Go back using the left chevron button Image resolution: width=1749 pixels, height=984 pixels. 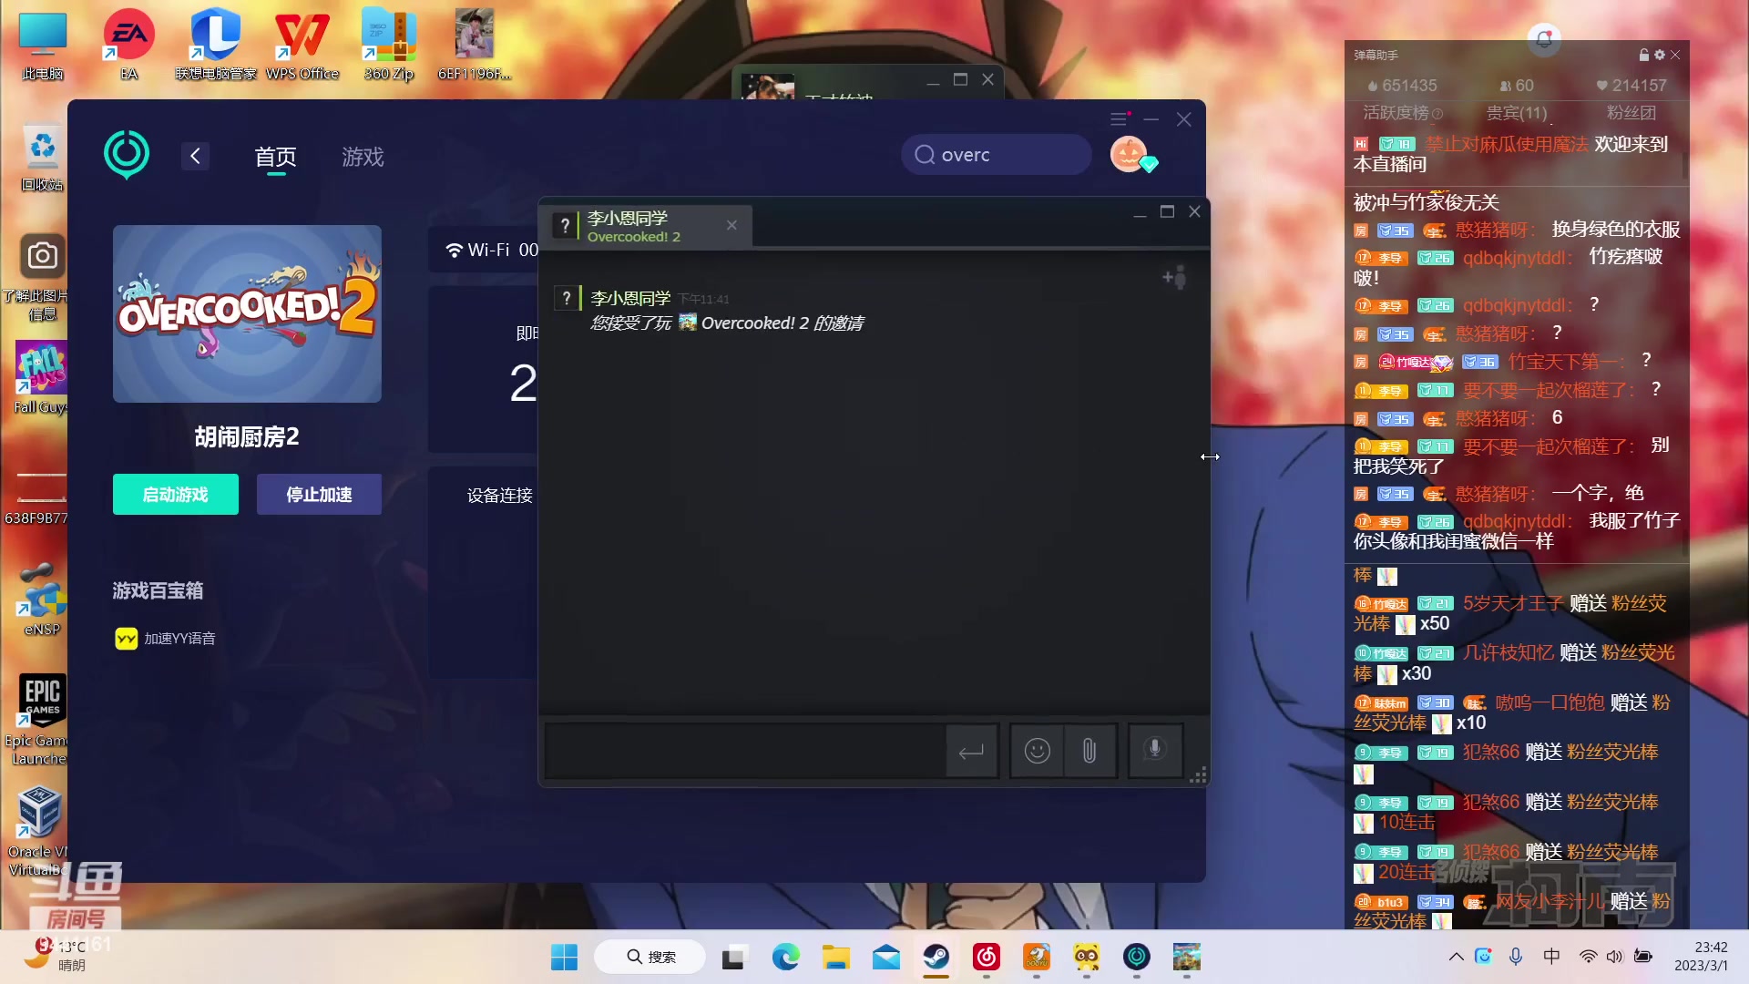click(x=195, y=157)
